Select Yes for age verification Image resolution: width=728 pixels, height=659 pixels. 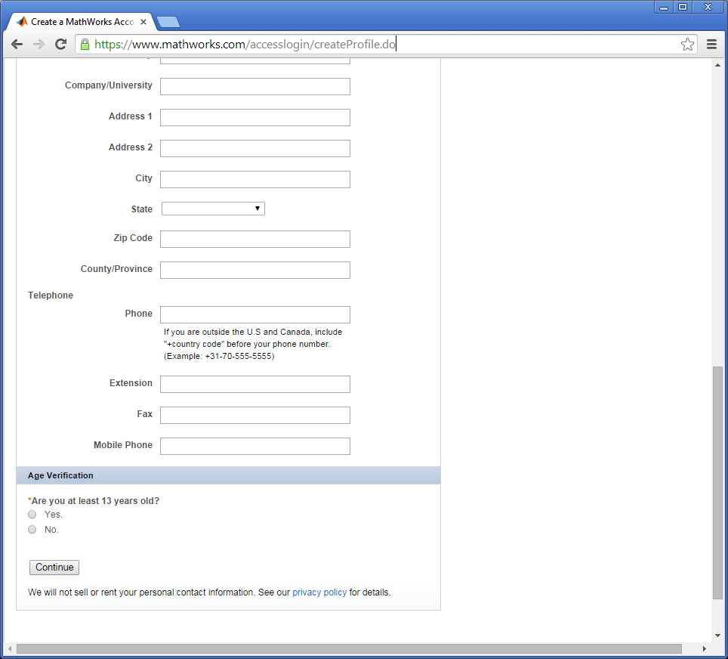tap(32, 514)
